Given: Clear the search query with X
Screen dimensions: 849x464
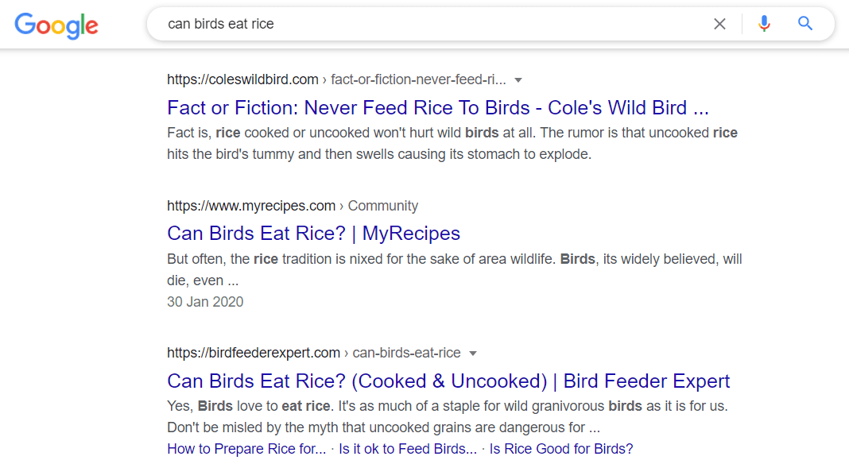Looking at the screenshot, I should coord(719,24).
